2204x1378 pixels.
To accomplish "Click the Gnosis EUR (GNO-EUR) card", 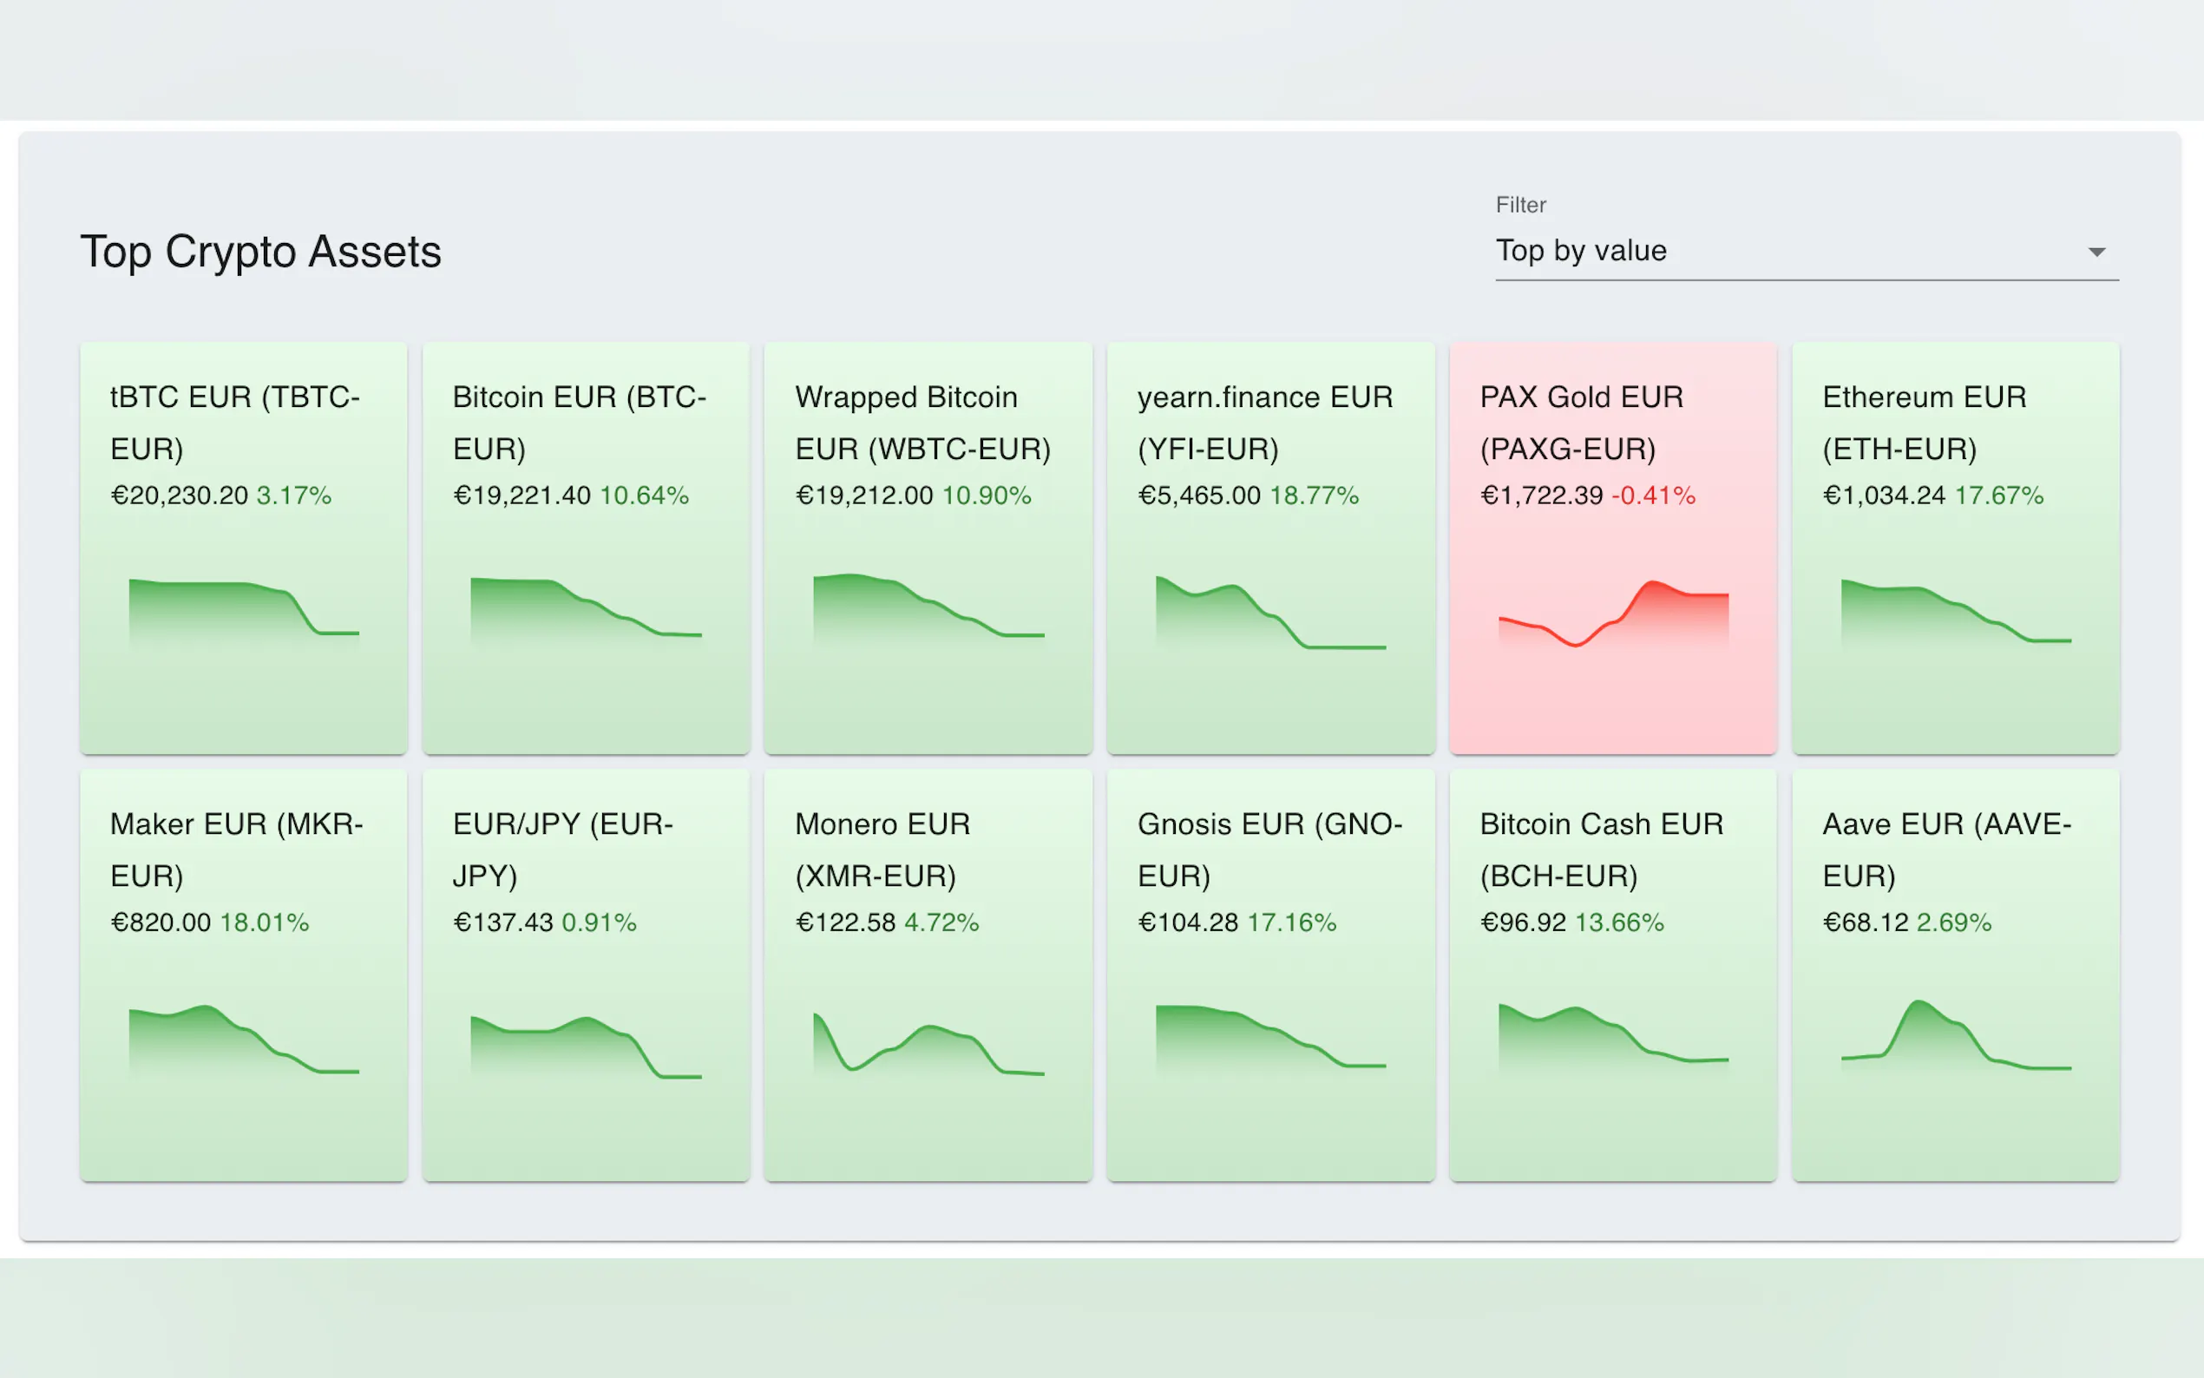I will [1270, 974].
